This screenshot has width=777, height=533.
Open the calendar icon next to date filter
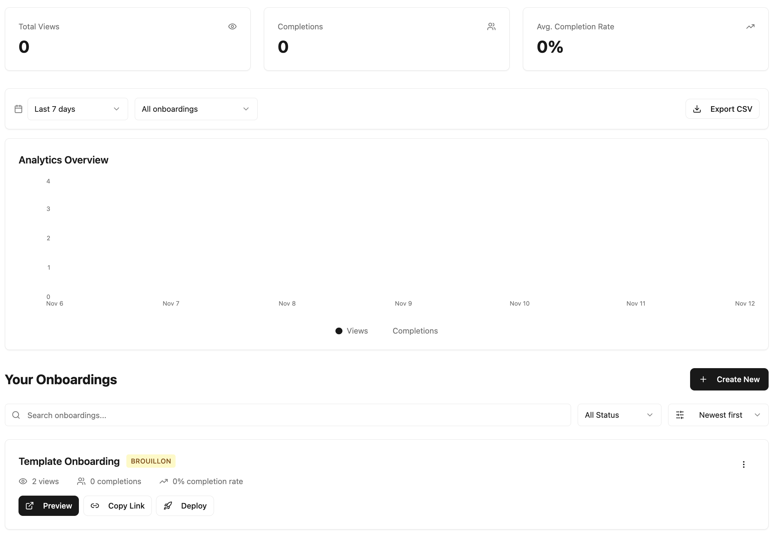[x=18, y=109]
